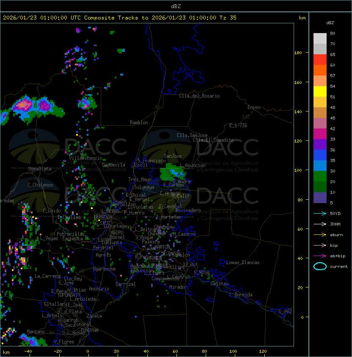Click the 'MENDOZA' city label
The image size is (352, 357).
point(103,217)
